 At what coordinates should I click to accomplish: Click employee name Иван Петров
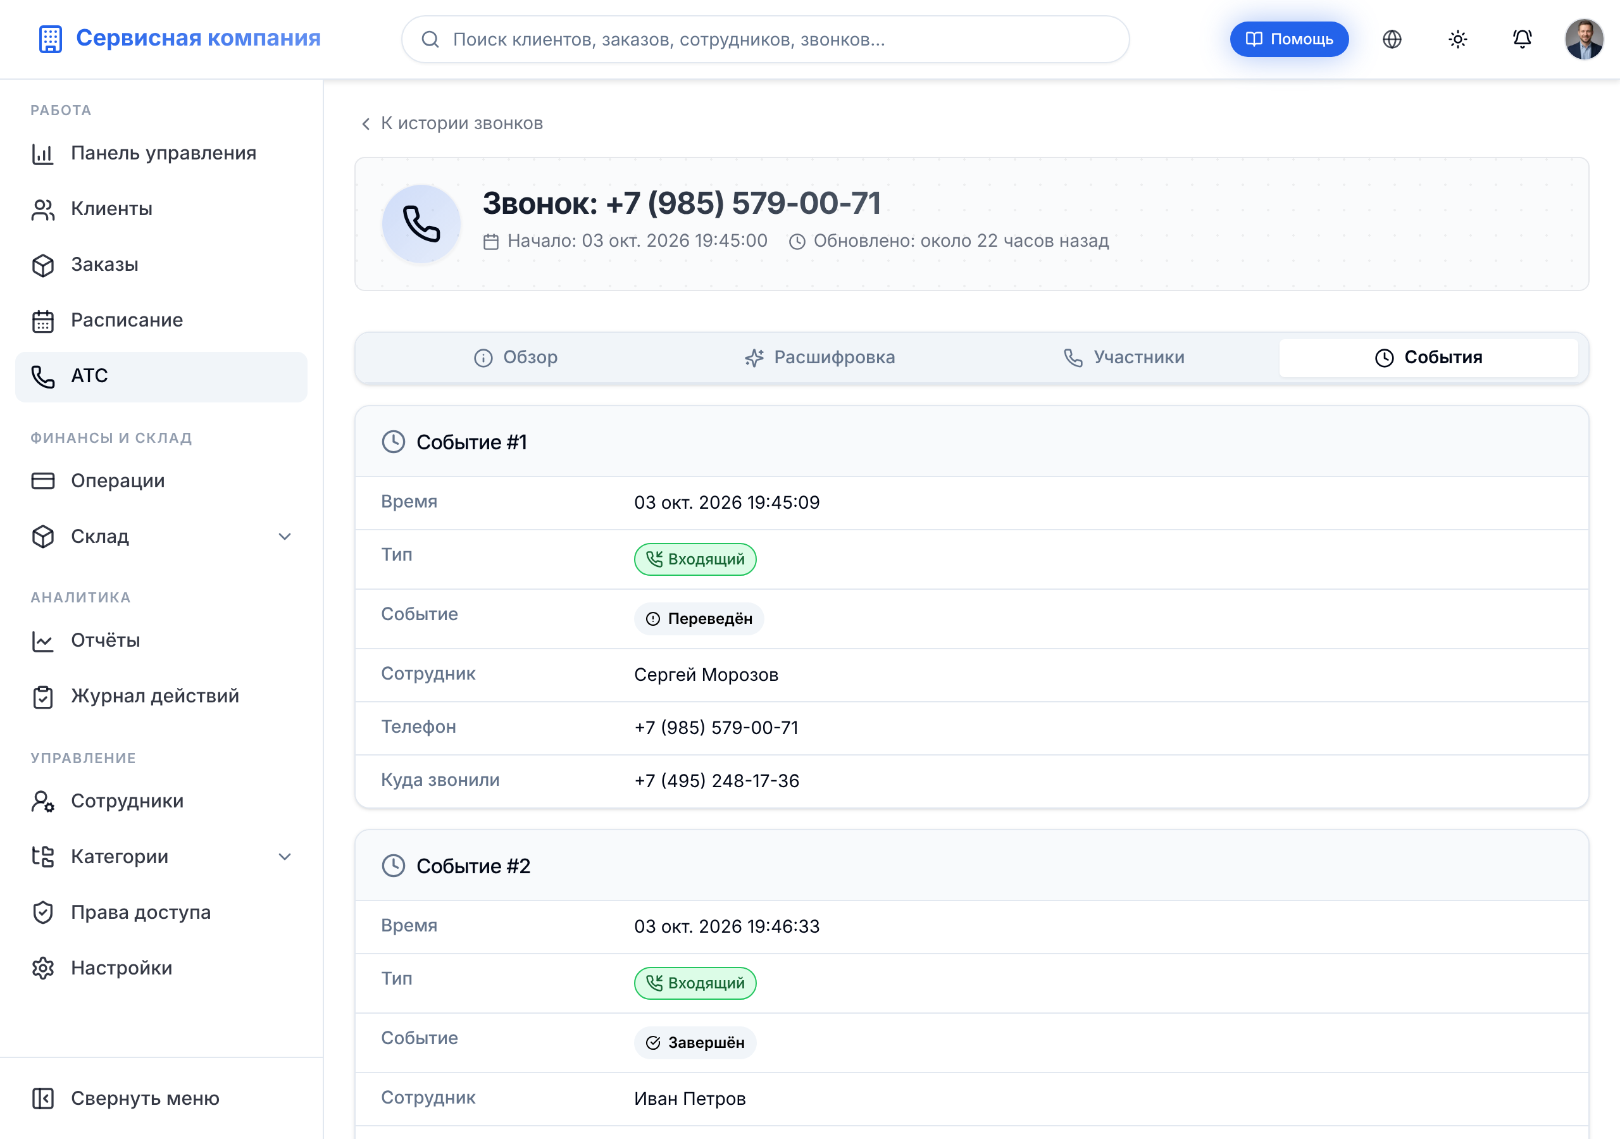690,1099
